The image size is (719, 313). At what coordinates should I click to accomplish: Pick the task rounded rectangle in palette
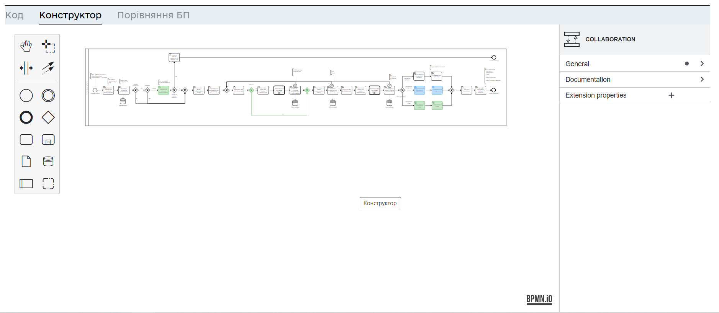click(26, 140)
